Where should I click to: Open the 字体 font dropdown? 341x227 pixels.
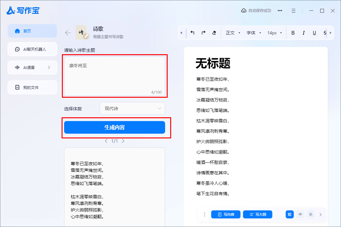click(x=254, y=33)
